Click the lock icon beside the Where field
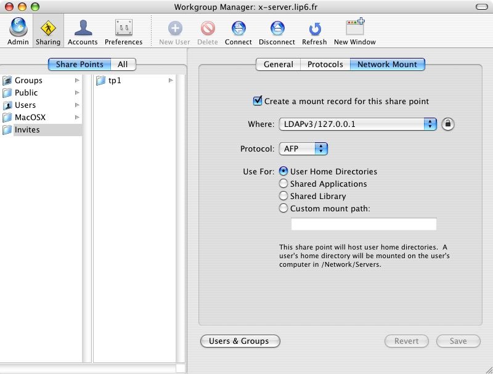 tap(448, 124)
